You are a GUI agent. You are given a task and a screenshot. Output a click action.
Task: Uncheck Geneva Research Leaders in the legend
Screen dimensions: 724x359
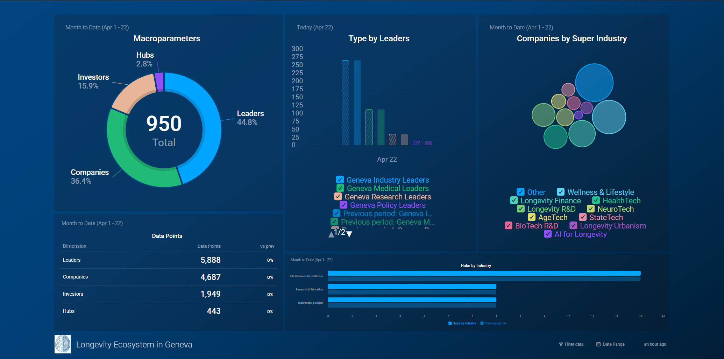point(338,197)
